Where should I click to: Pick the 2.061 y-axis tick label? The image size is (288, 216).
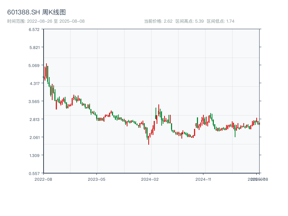point(34,138)
